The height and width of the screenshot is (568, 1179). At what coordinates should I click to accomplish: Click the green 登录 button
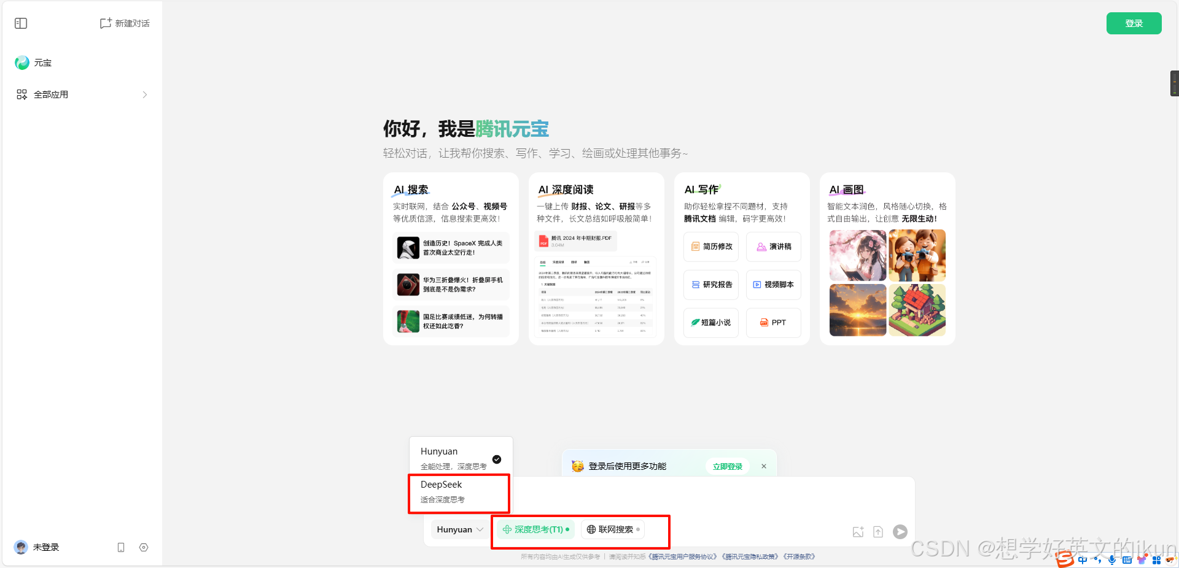pyautogui.click(x=1134, y=23)
